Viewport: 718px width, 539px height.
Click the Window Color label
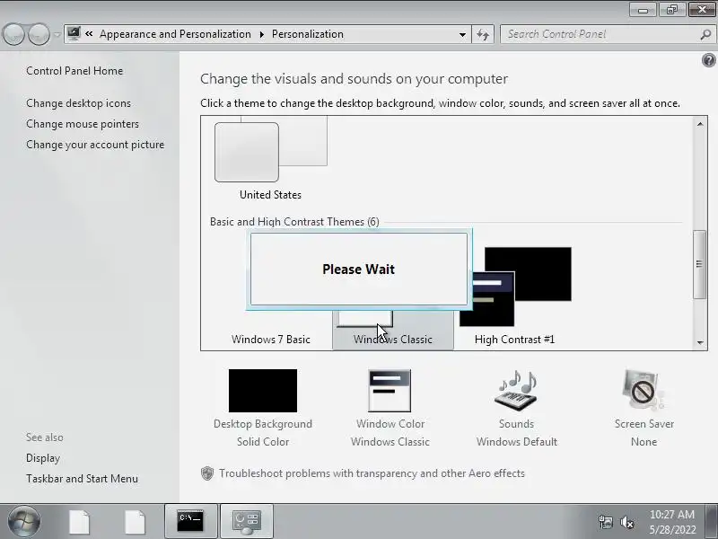pyautogui.click(x=390, y=424)
